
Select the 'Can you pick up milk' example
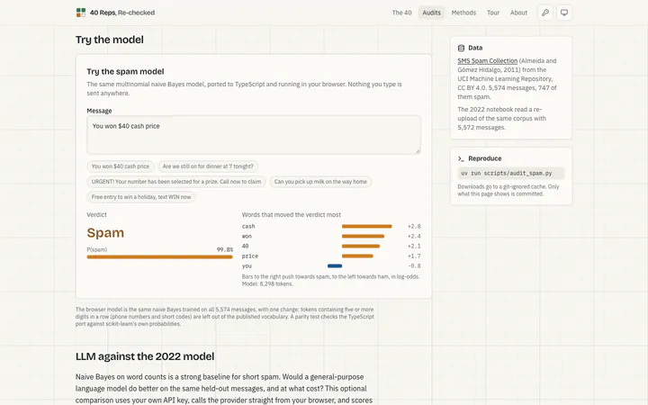[320, 182]
